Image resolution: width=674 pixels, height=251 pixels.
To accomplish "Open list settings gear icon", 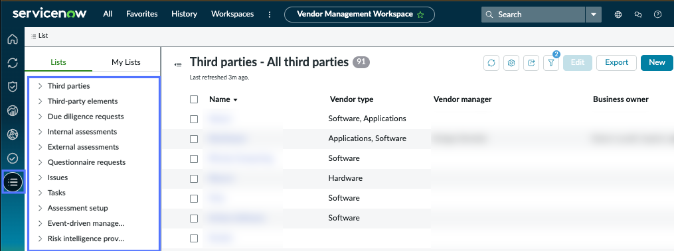I will [x=511, y=63].
